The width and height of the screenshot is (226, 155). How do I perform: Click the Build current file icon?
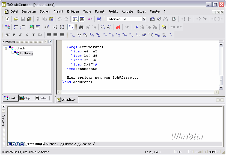(x=152, y=19)
